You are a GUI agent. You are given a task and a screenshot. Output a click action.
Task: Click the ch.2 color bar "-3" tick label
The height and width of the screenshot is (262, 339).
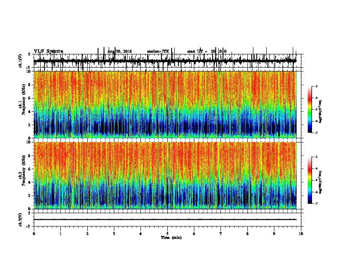coord(315,157)
